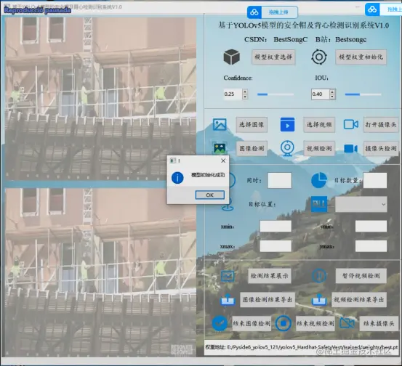Click the xmin value field
Viewport: 402px width, 366px height.
pyautogui.click(x=276, y=226)
